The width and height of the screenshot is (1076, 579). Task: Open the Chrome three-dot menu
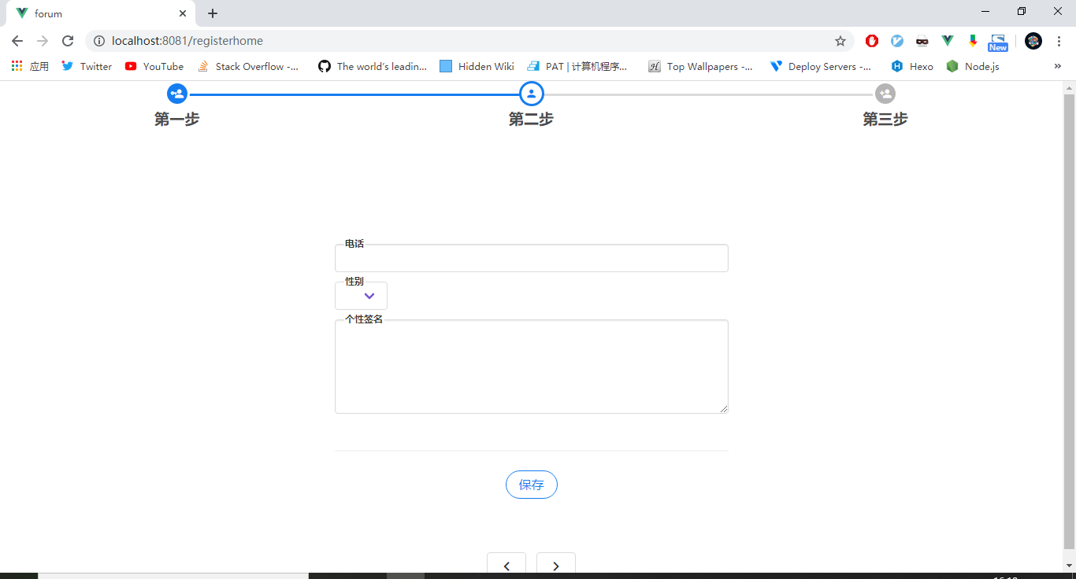(x=1059, y=41)
